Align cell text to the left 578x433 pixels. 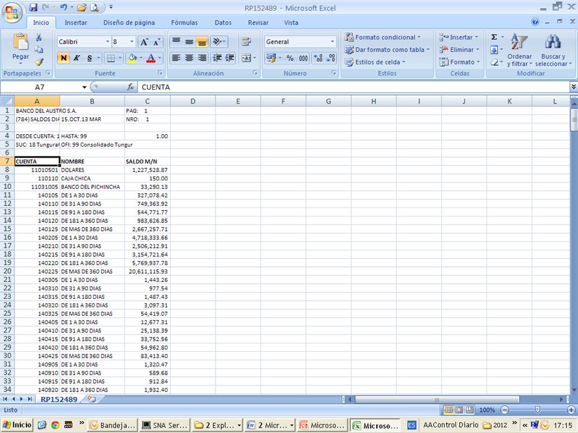point(176,58)
